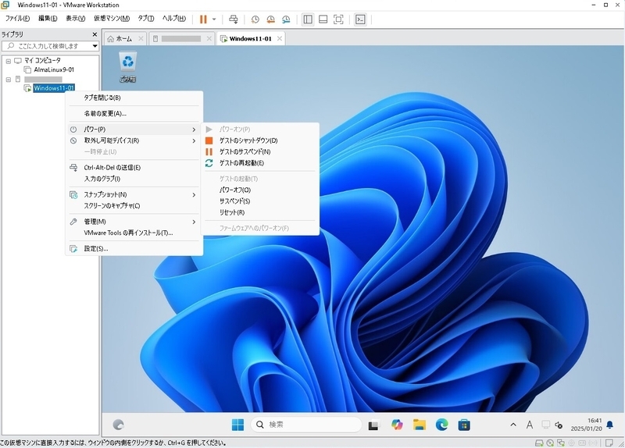Open Copilot on guest taskbar

[x=397, y=425]
